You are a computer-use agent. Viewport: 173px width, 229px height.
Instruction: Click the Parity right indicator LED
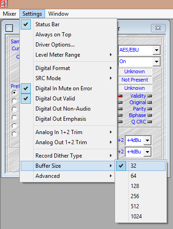(x=150, y=109)
